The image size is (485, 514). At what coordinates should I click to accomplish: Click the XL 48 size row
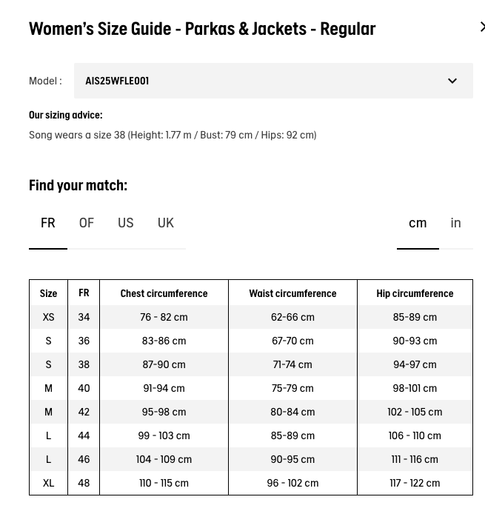(x=251, y=483)
